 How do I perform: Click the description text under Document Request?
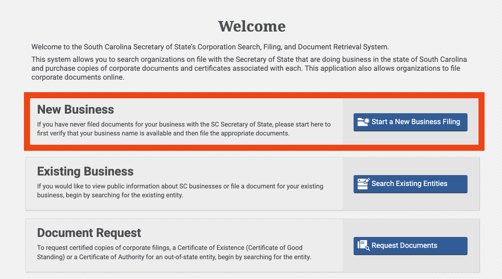174,252
